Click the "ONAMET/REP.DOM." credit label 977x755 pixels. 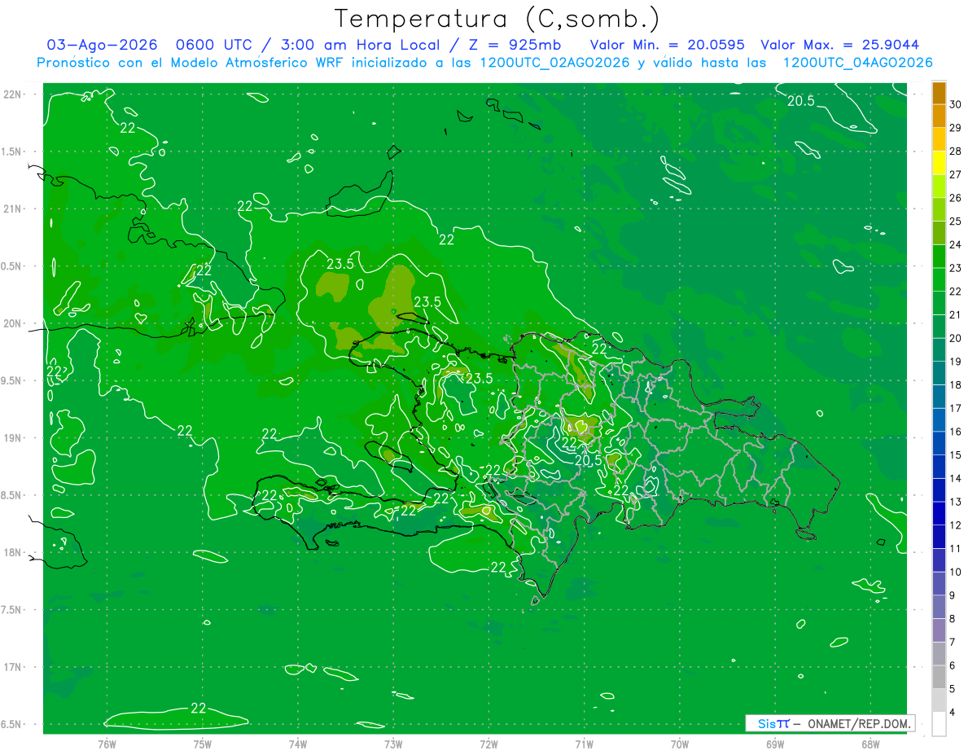click(859, 723)
